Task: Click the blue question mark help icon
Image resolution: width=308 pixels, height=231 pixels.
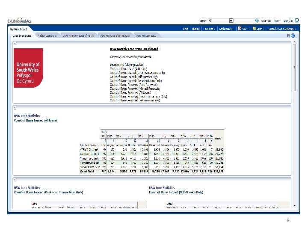Action: (293, 36)
